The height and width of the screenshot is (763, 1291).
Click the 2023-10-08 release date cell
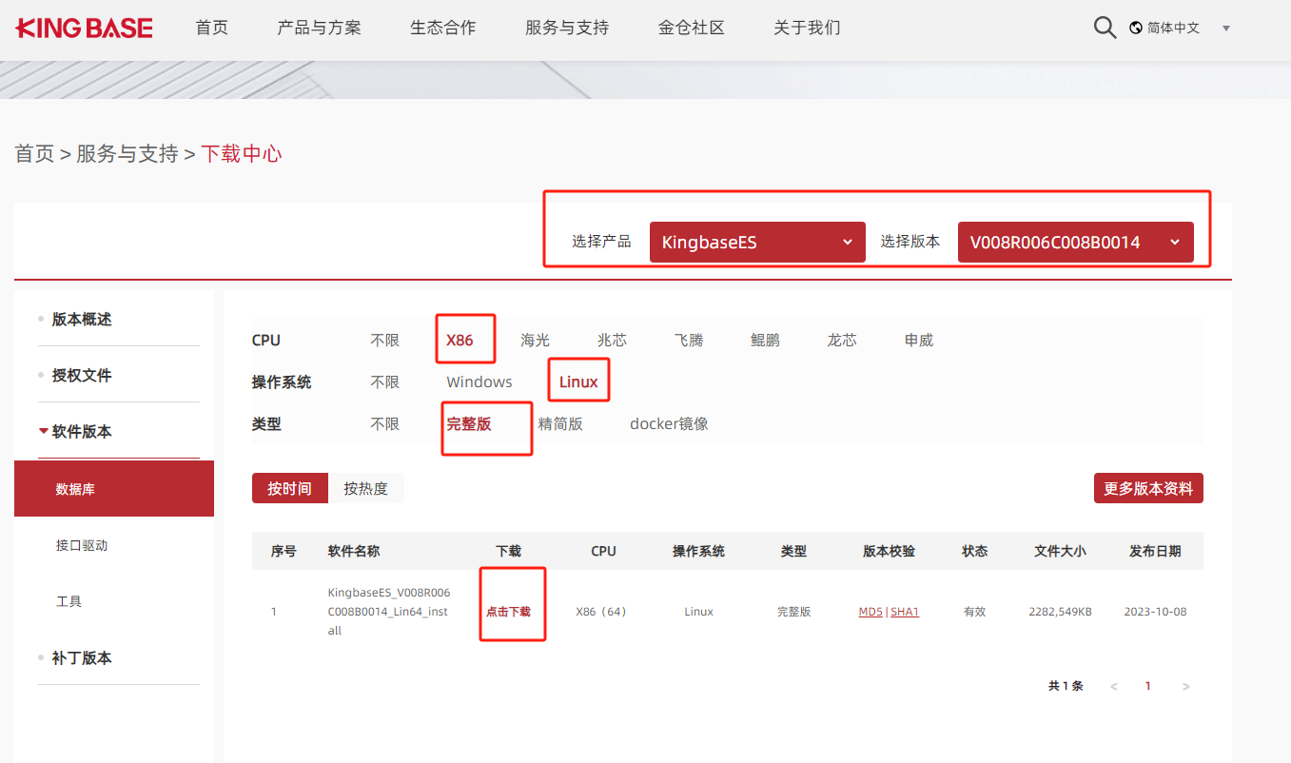[1155, 612]
